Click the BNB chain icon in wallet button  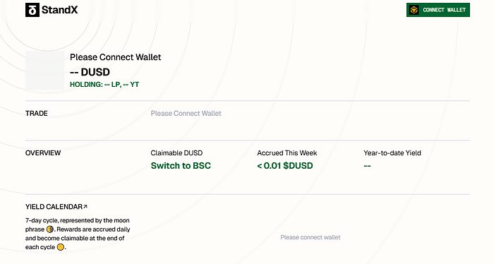tap(414, 10)
